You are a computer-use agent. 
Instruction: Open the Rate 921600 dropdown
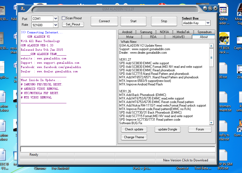(56, 25)
